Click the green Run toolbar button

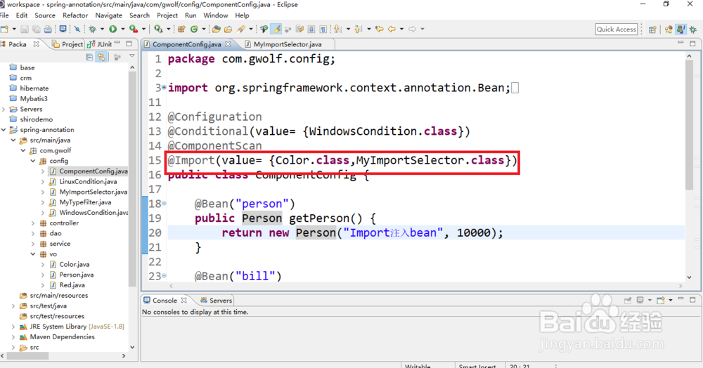click(113, 29)
